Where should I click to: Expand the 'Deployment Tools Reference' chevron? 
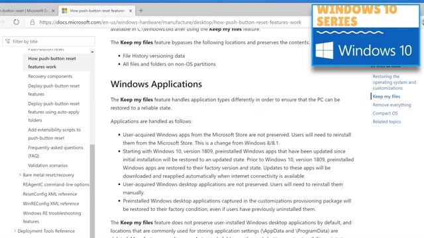pos(15,231)
